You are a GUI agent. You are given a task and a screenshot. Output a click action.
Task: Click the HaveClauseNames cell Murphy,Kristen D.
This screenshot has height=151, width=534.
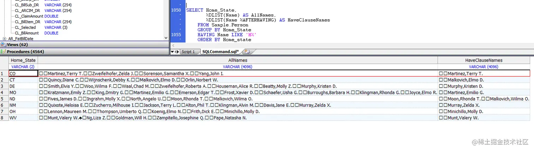(483, 86)
